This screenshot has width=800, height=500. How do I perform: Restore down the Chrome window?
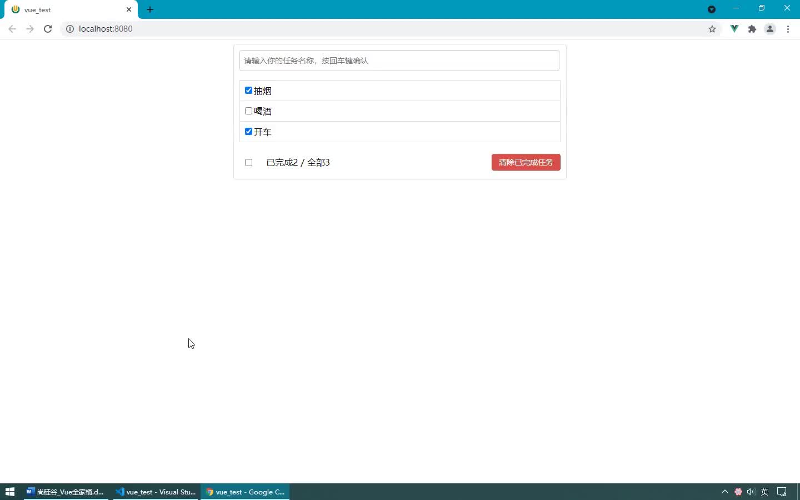click(x=762, y=8)
